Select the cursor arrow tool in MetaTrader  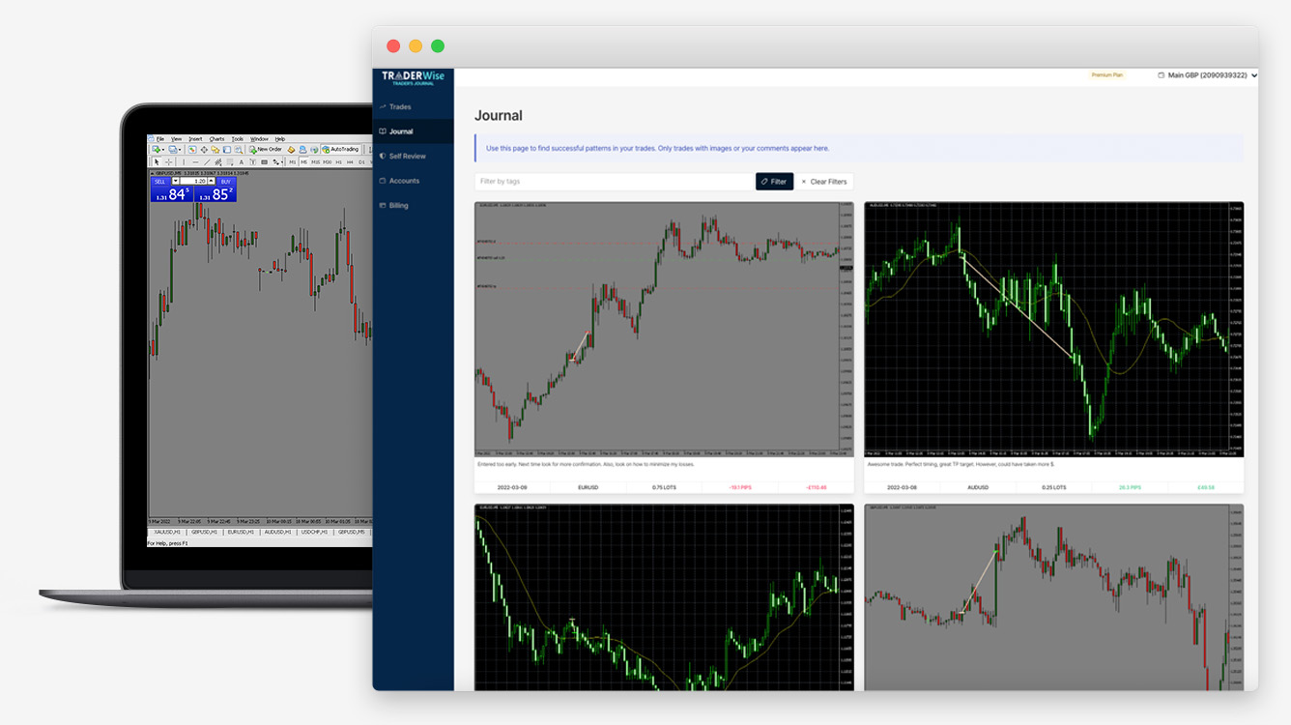157,162
